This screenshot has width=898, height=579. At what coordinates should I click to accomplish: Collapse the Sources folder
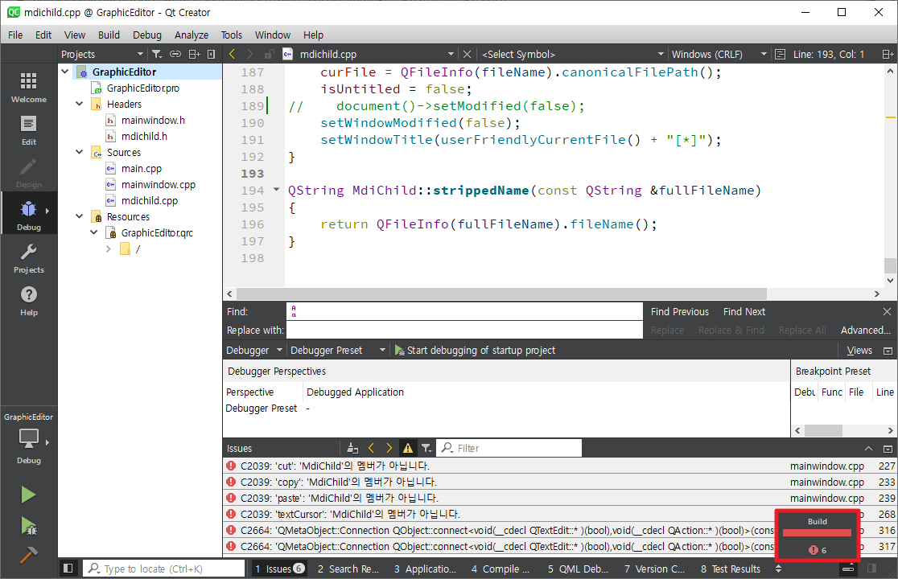coord(80,152)
